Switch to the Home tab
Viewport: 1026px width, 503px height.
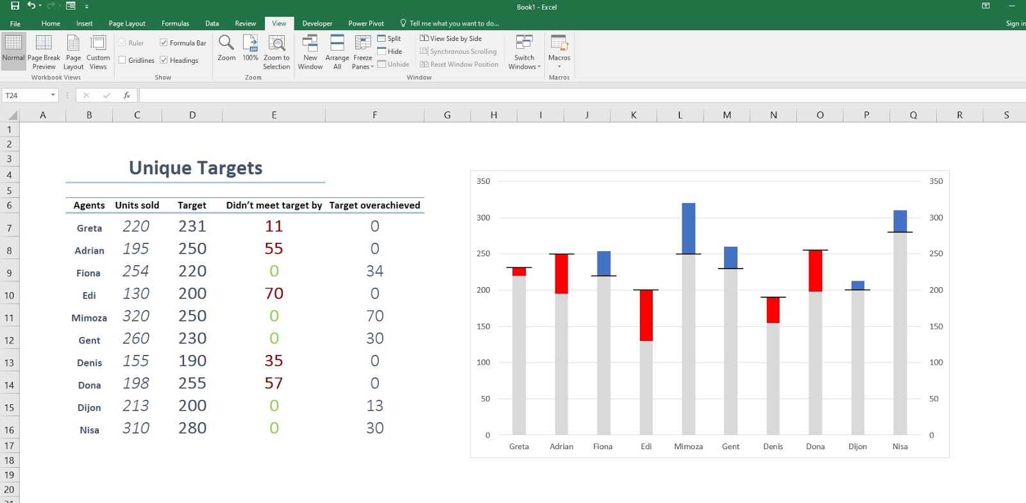pyautogui.click(x=51, y=23)
